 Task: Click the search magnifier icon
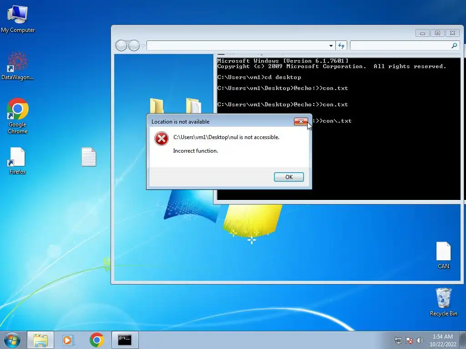tap(455, 46)
